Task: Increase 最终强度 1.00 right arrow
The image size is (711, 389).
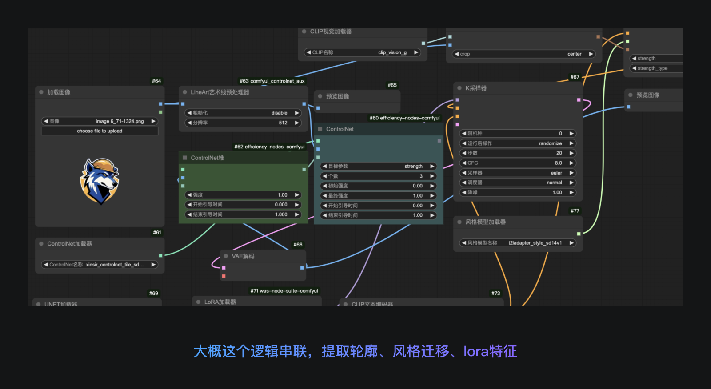Action: 432,195
